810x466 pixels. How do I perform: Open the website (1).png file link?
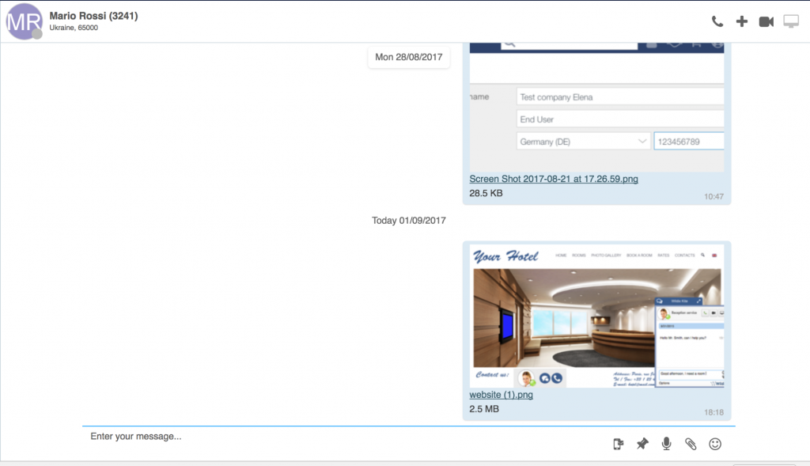point(501,395)
